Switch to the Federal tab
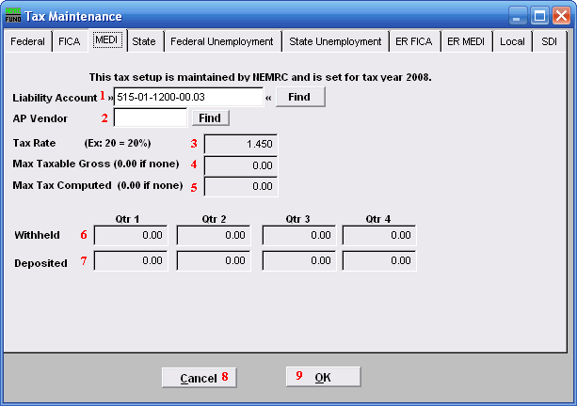Image resolution: width=577 pixels, height=406 pixels. pos(27,42)
